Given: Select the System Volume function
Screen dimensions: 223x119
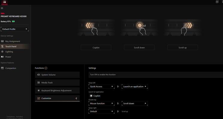Looking at the screenshot, I should point(57,75).
